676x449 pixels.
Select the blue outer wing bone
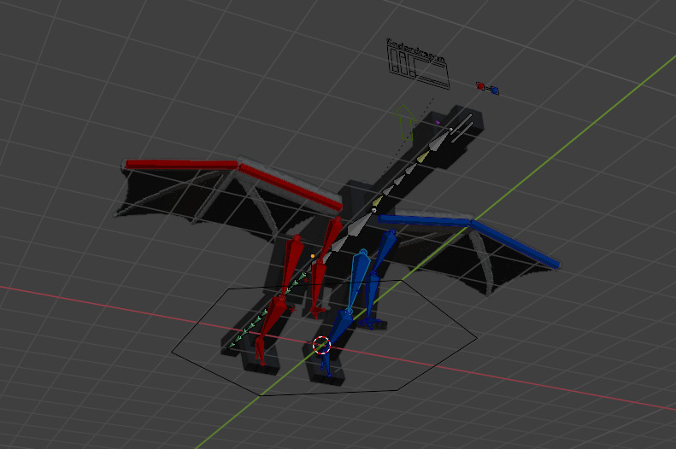coord(514,243)
